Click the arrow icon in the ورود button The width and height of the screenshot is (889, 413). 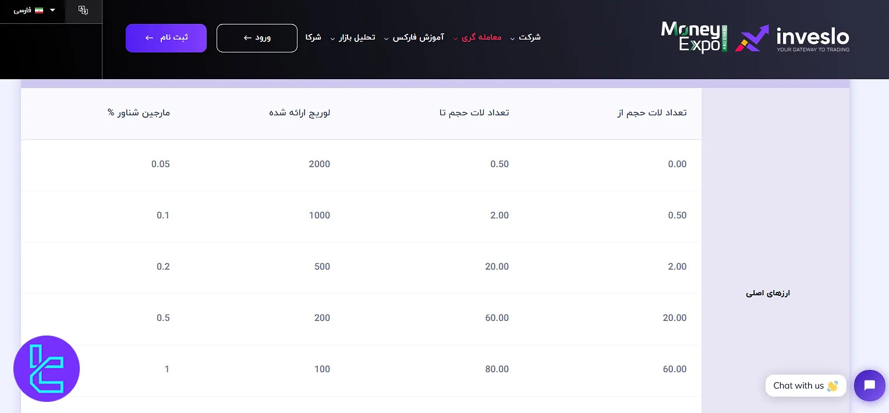[x=247, y=38]
